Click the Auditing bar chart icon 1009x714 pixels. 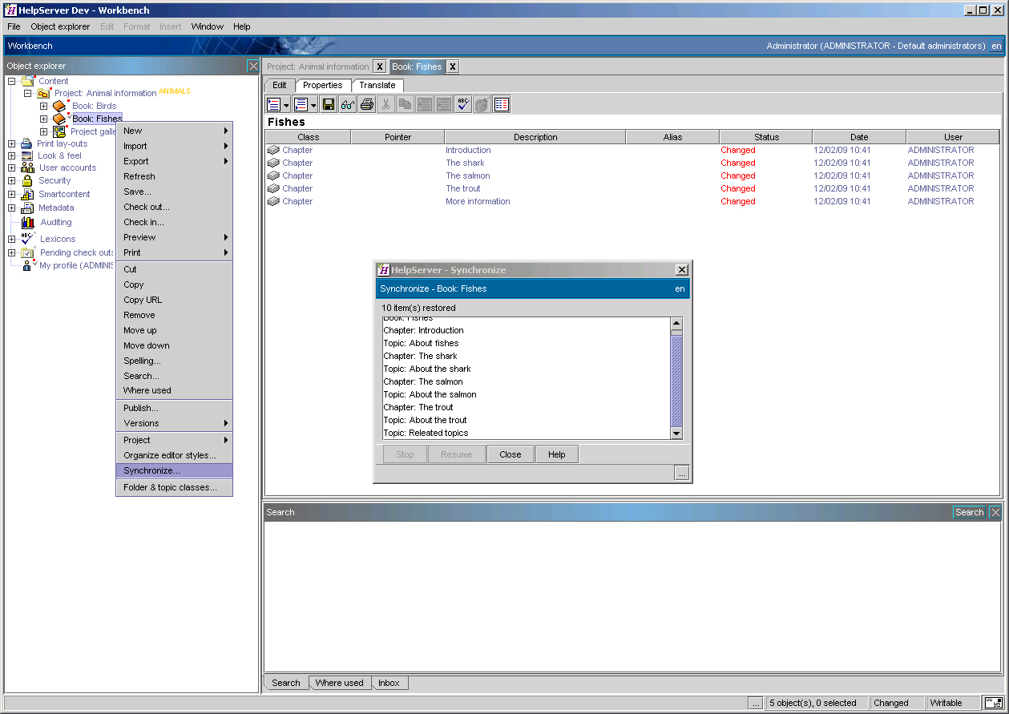(28, 222)
